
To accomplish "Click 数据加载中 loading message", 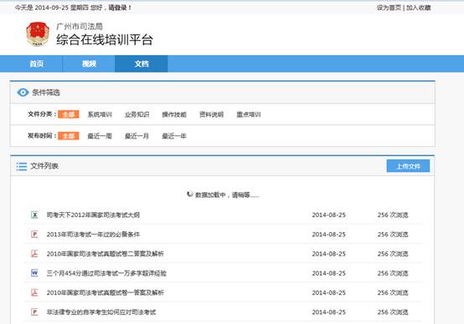I will (x=227, y=195).
